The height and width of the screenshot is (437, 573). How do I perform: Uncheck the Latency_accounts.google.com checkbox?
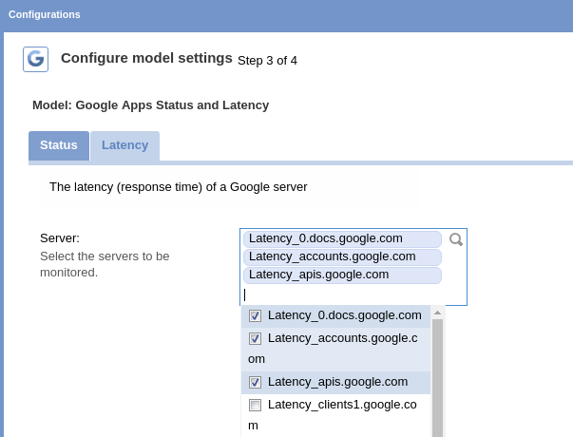pos(255,338)
